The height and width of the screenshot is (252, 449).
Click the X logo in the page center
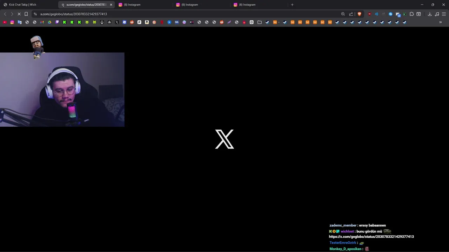coord(224,139)
